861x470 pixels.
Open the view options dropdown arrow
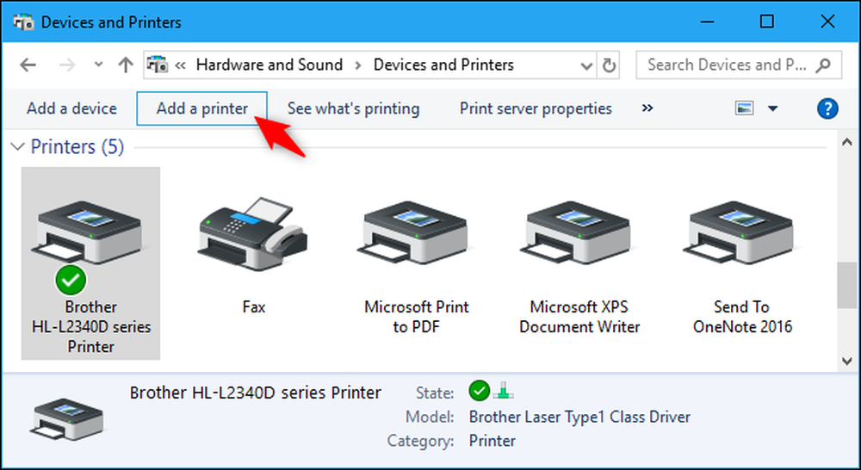pos(772,108)
